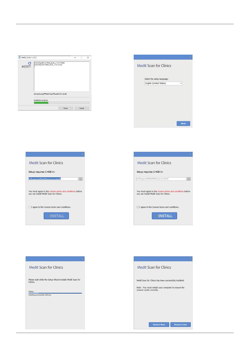
Task: Choose Restart Later
Action: (181, 325)
